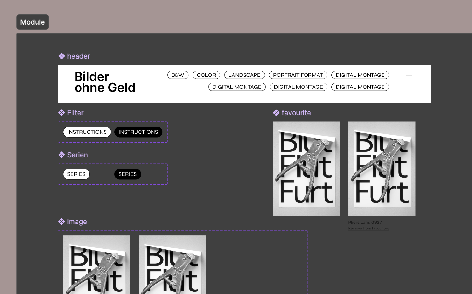Image resolution: width=472 pixels, height=294 pixels.
Task: Toggle the COLOR filter tag
Action: 206,75
